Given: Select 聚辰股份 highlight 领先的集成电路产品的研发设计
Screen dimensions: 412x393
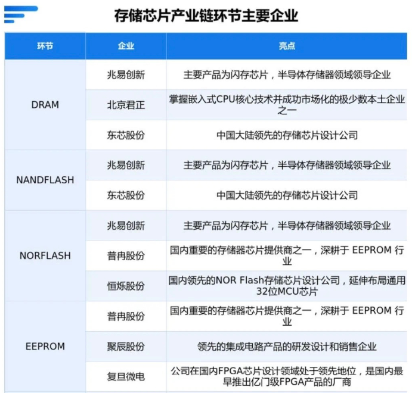Looking at the screenshot, I should click(x=287, y=347).
